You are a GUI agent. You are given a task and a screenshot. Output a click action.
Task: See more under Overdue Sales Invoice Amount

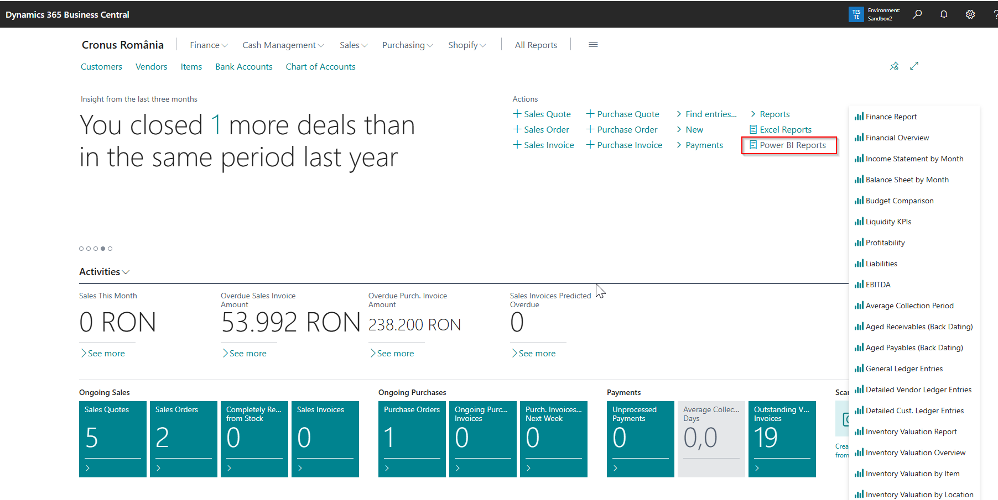[x=245, y=353]
